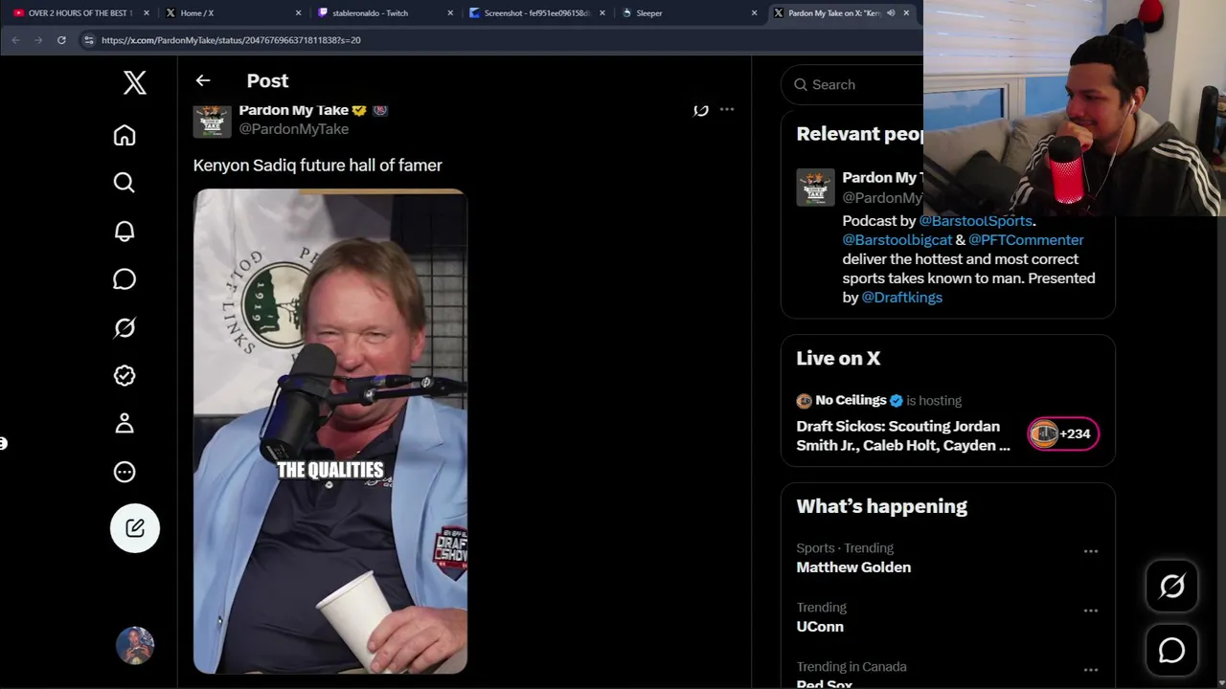Open Grok from the left sidebar
The image size is (1226, 689).
click(x=125, y=327)
